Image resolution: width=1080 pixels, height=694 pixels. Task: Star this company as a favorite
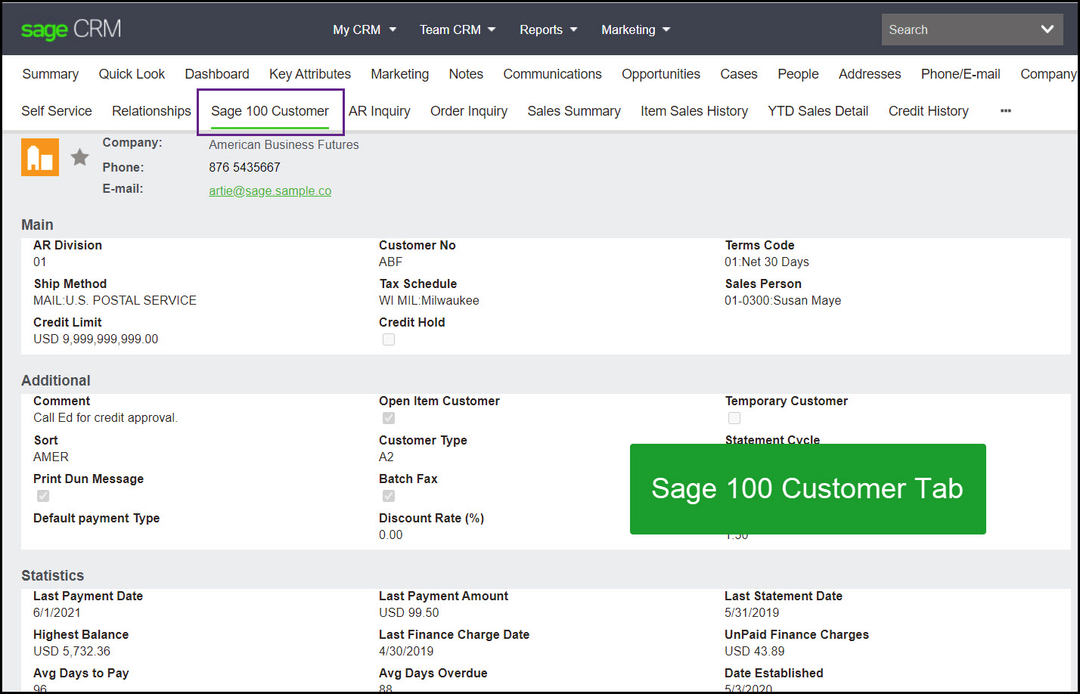(x=79, y=156)
